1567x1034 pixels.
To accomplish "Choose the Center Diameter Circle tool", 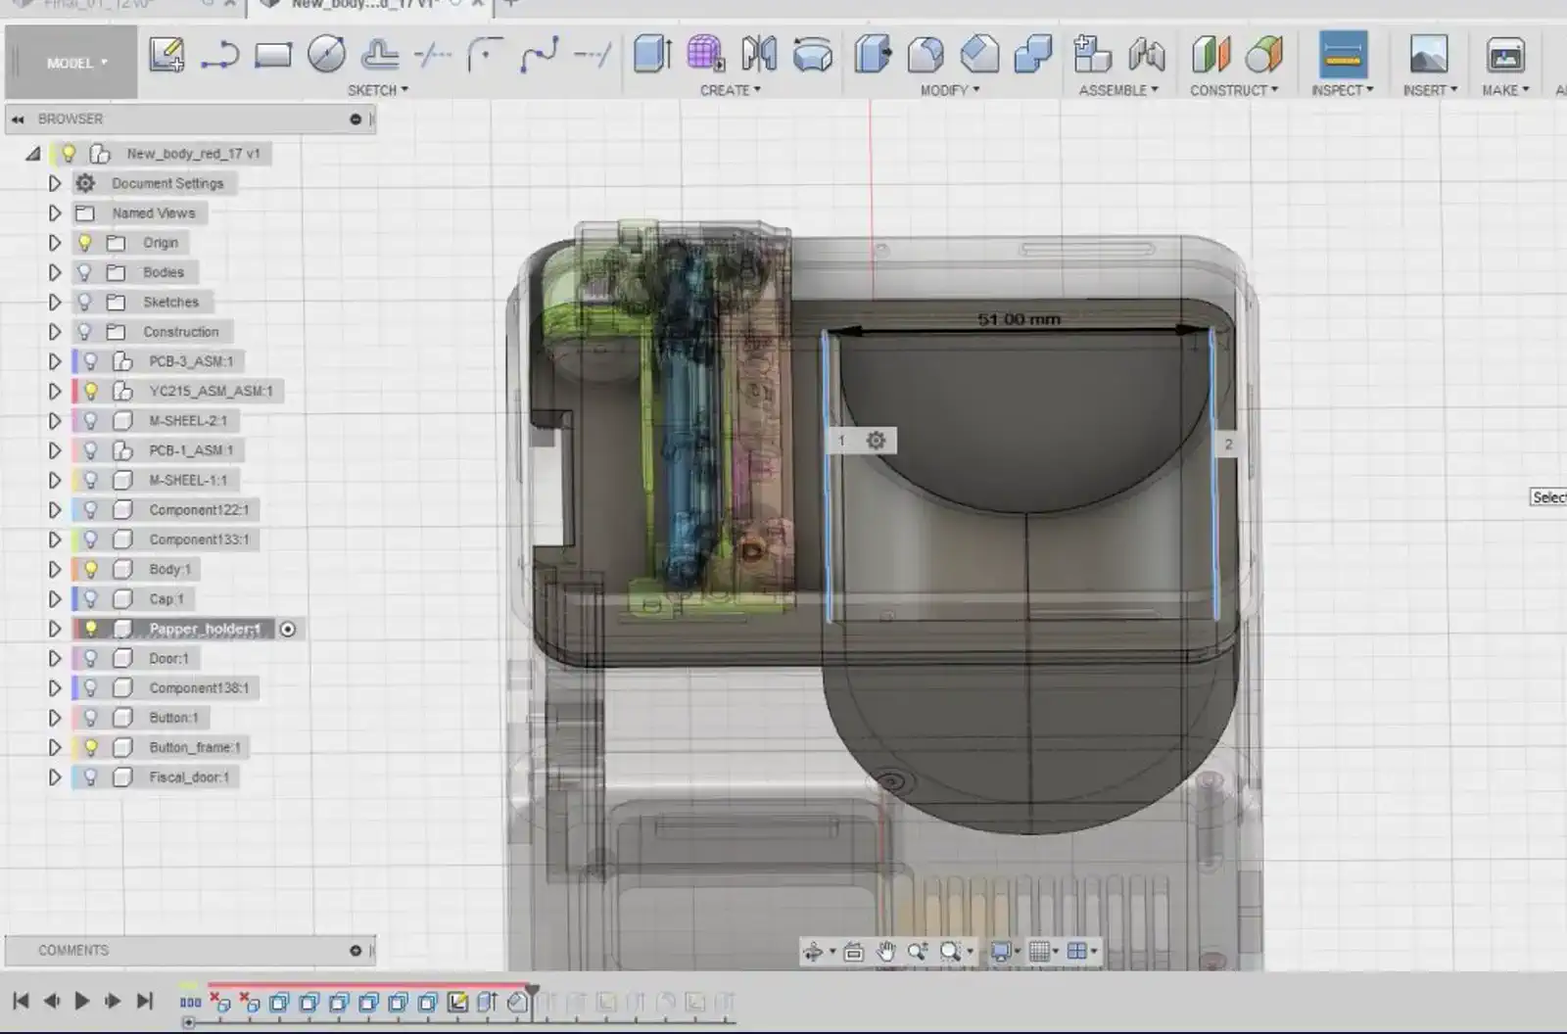I will tap(326, 55).
